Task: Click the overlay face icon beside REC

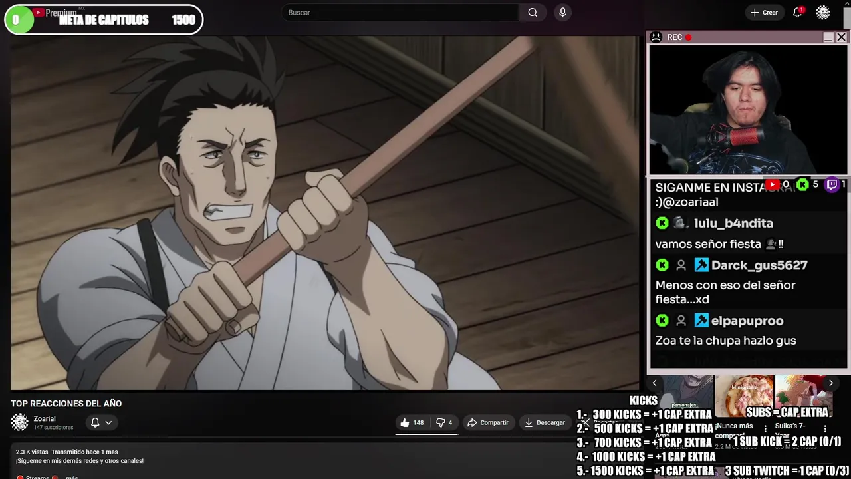Action: pos(656,37)
